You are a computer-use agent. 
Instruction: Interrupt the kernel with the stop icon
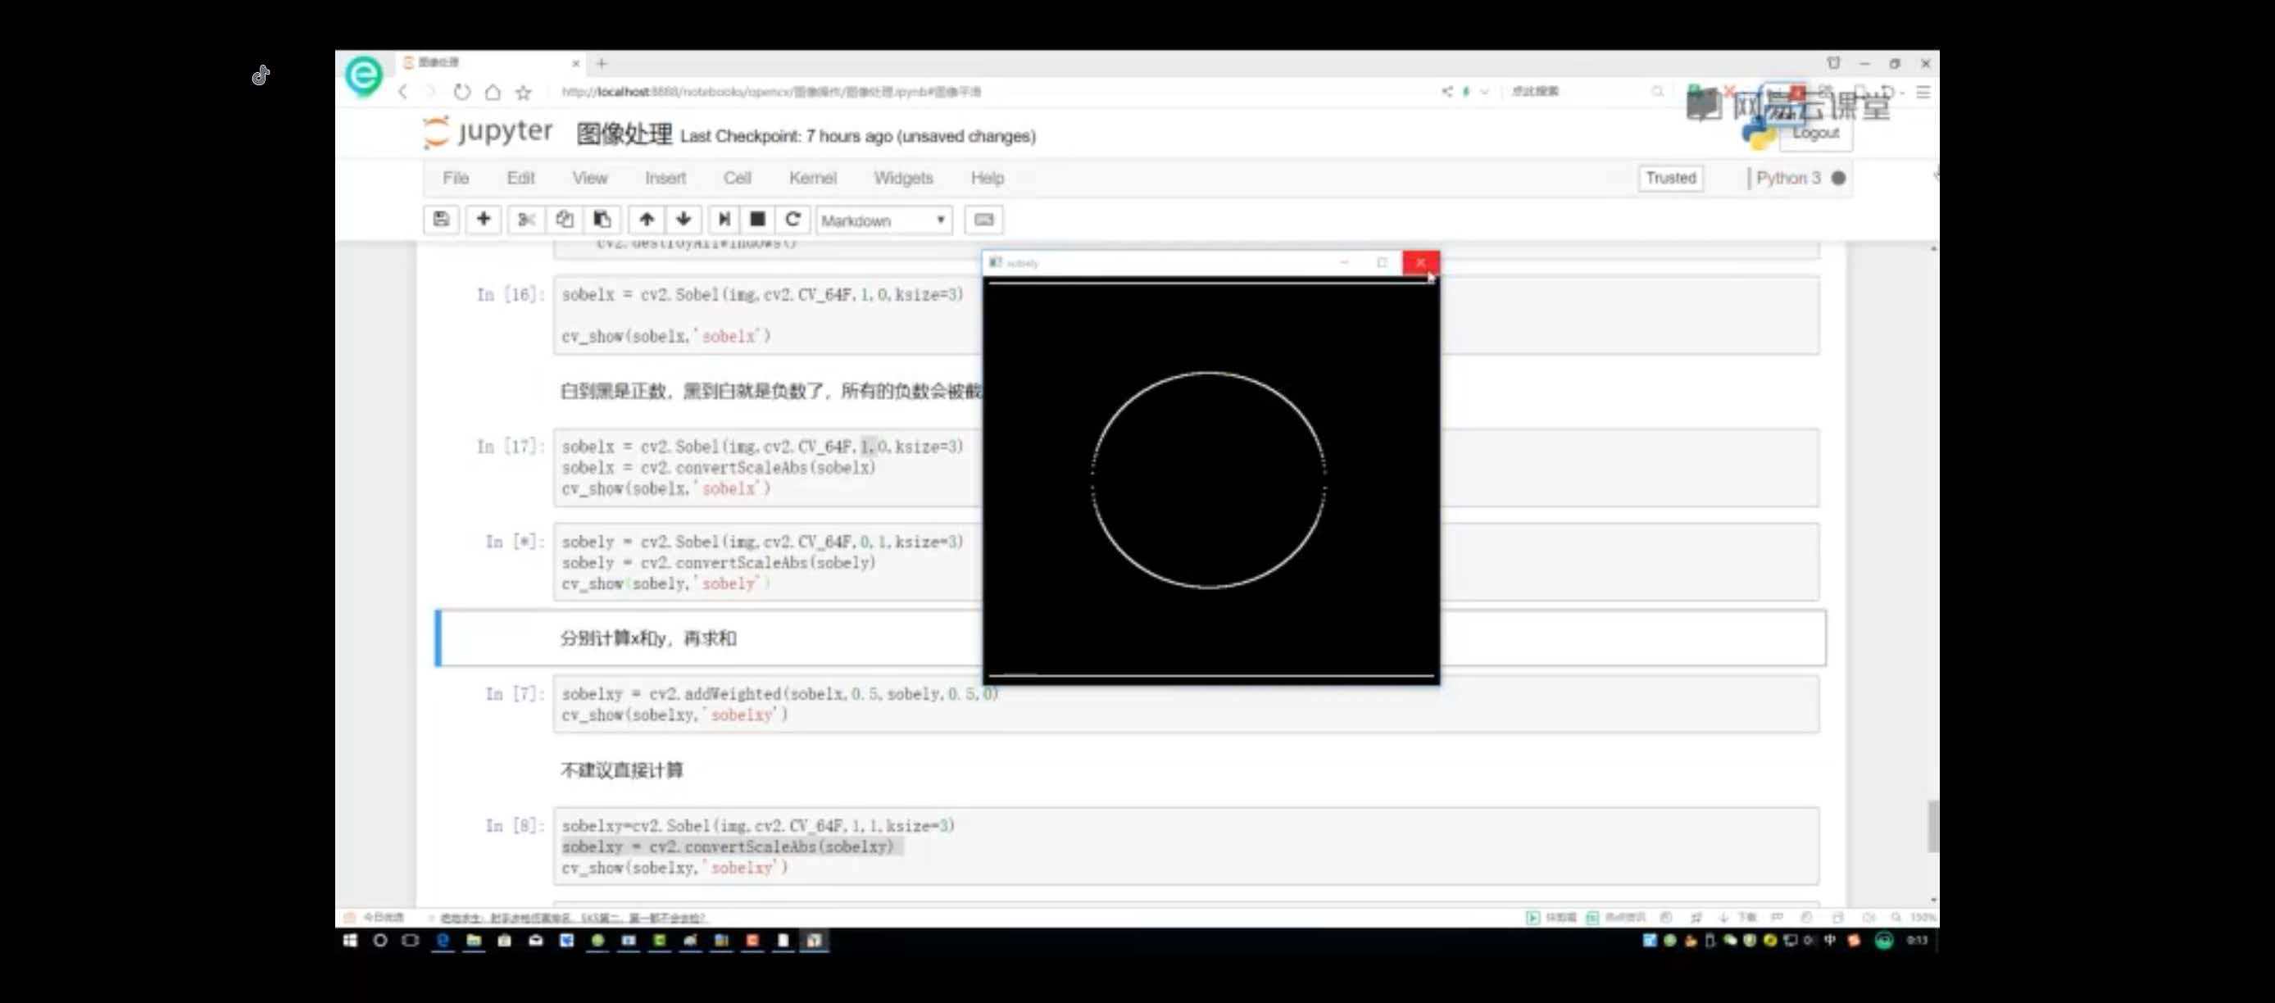(x=758, y=219)
